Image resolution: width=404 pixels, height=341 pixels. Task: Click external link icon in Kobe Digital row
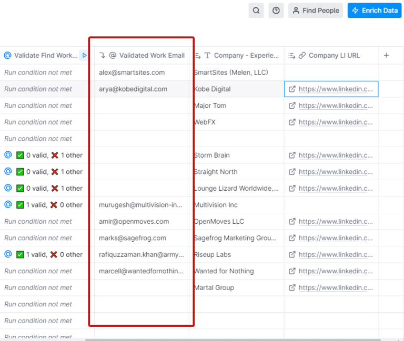point(292,89)
